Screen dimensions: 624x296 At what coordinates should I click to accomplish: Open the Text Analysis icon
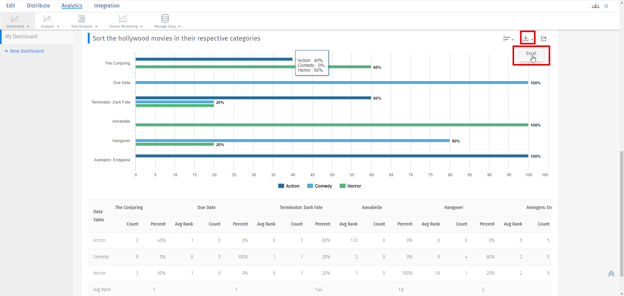tap(82, 19)
